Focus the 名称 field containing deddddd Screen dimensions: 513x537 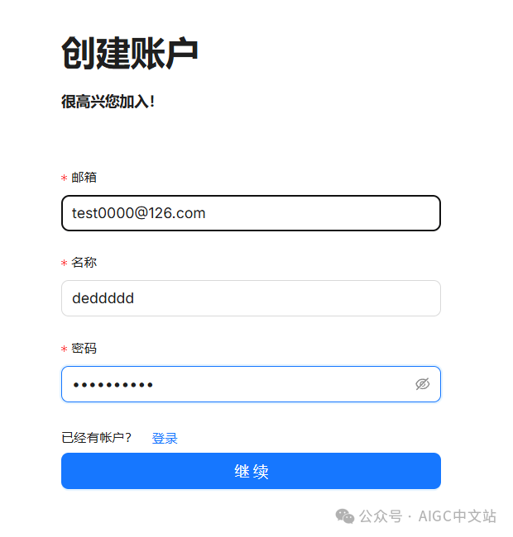point(251,298)
